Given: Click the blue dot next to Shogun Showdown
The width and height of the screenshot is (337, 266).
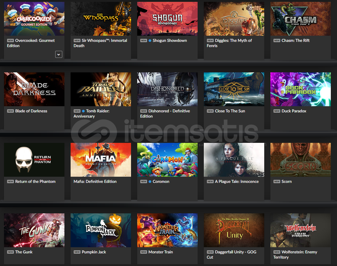Looking at the screenshot, I should click(x=150, y=41).
